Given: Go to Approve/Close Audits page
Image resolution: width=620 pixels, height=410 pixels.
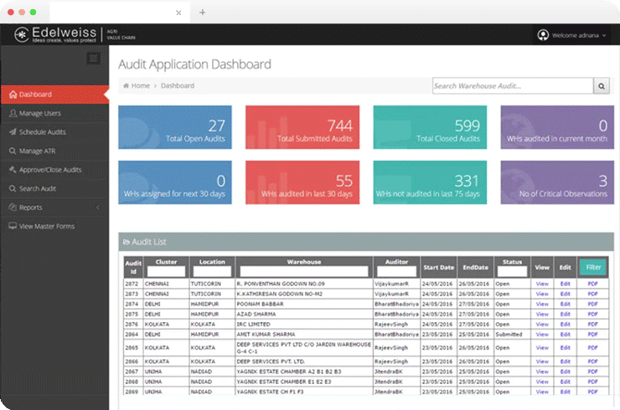Looking at the screenshot, I should (49, 170).
